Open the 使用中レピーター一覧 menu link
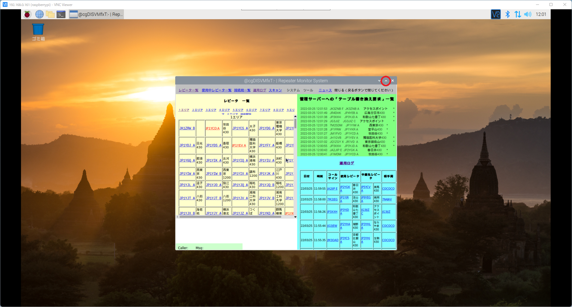Screen dimensions: 572x307 point(216,90)
